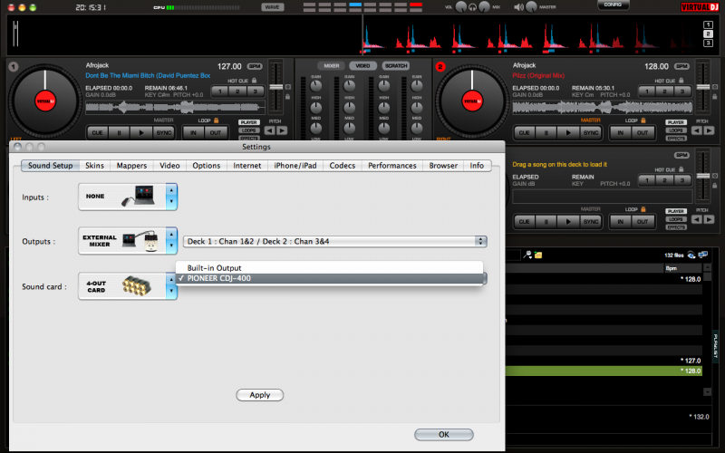Toggle deck 2 pitch keylock icon
The height and width of the screenshot is (453, 725).
[x=715, y=97]
